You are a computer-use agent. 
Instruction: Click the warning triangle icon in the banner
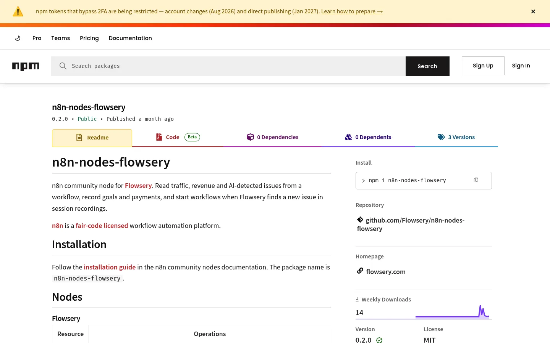pos(18,11)
